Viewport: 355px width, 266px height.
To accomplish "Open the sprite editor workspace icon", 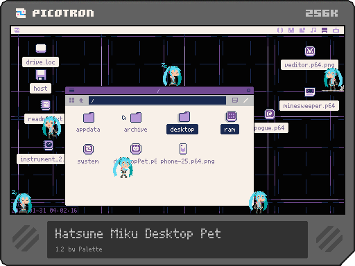I will pyautogui.click(x=291, y=30).
